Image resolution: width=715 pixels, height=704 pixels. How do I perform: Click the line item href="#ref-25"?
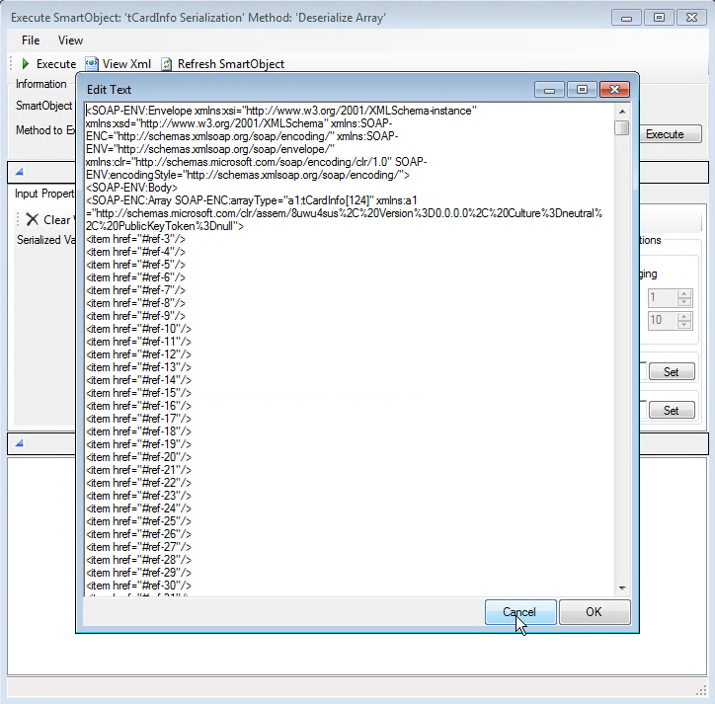click(138, 521)
